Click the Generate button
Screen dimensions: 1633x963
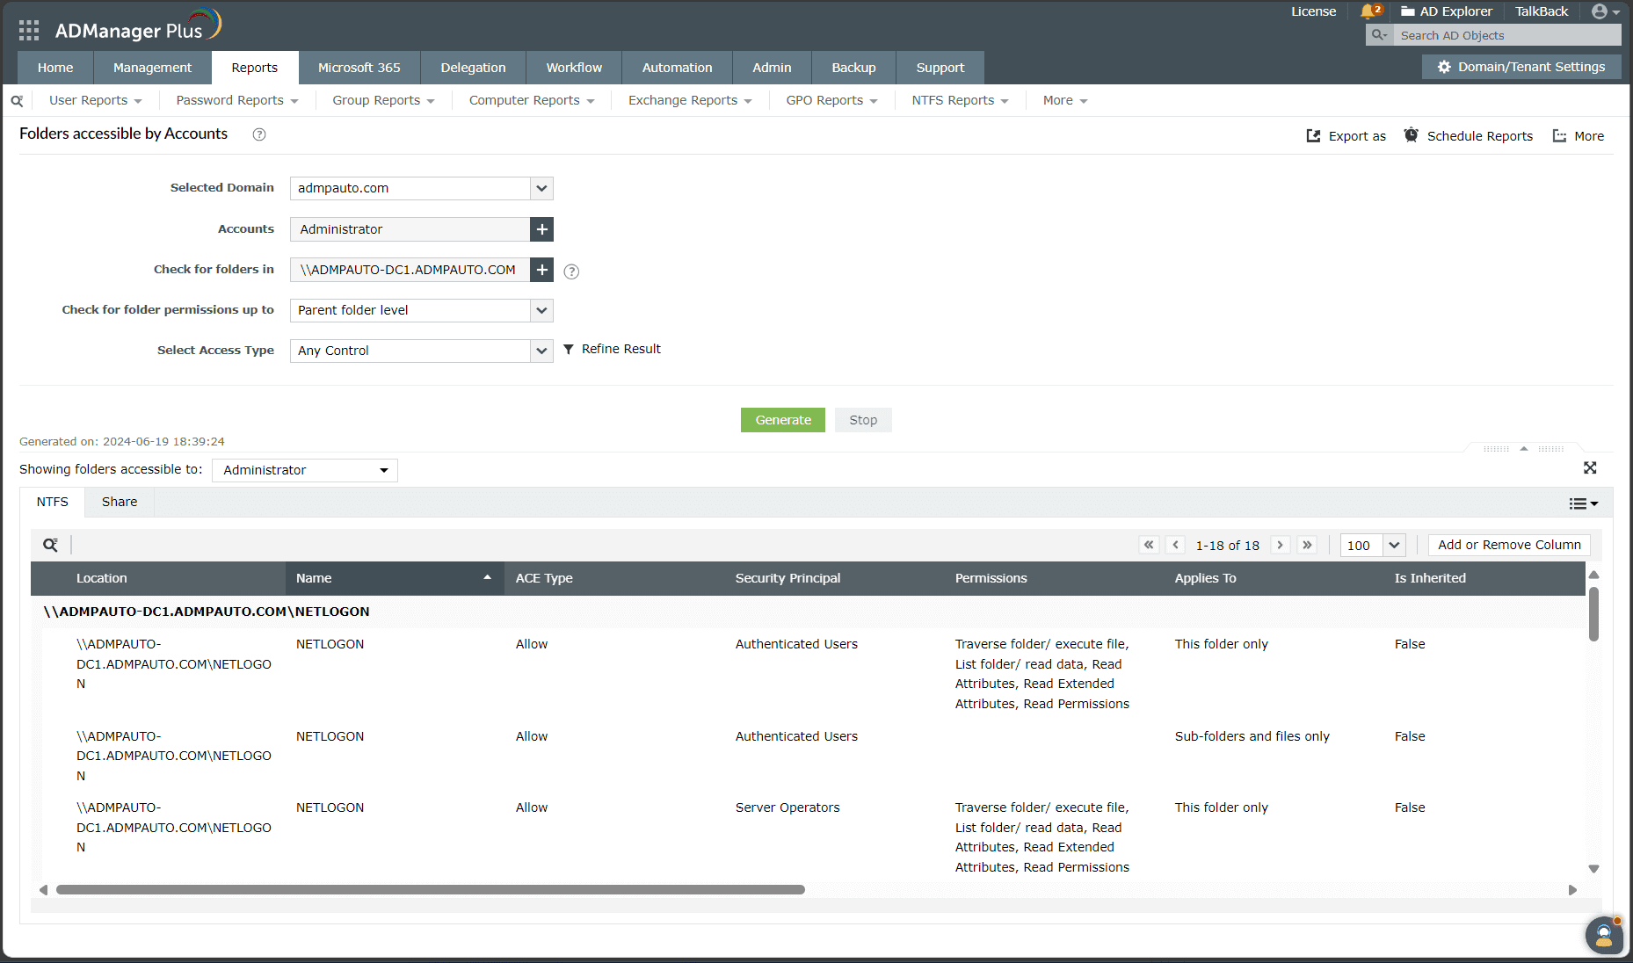(x=783, y=420)
